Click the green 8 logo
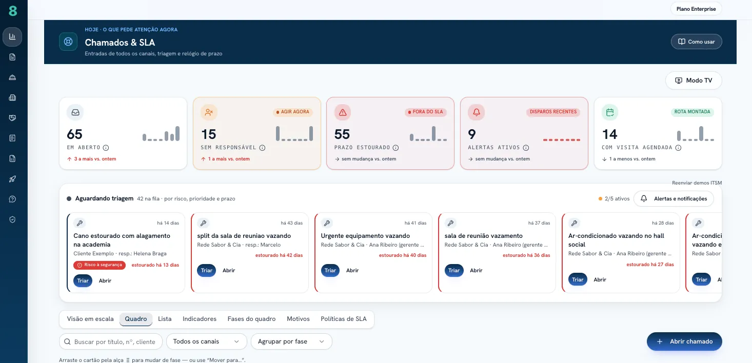 [x=13, y=11]
